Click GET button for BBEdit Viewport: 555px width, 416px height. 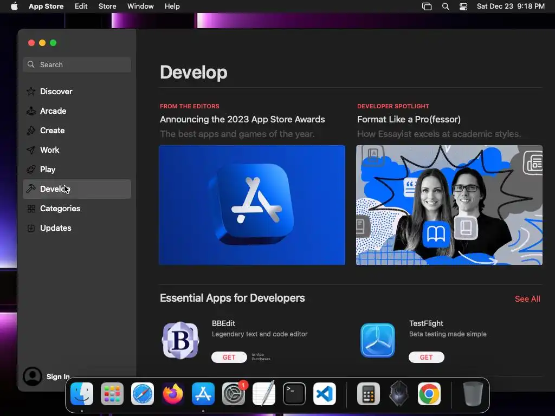pos(229,357)
